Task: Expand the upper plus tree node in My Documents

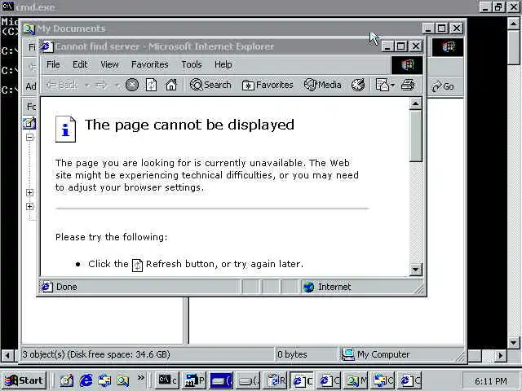Action: pos(29,192)
